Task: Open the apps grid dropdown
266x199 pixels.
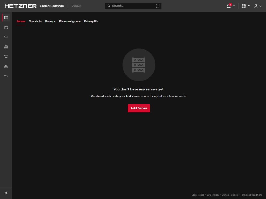Action: [x=246, y=6]
